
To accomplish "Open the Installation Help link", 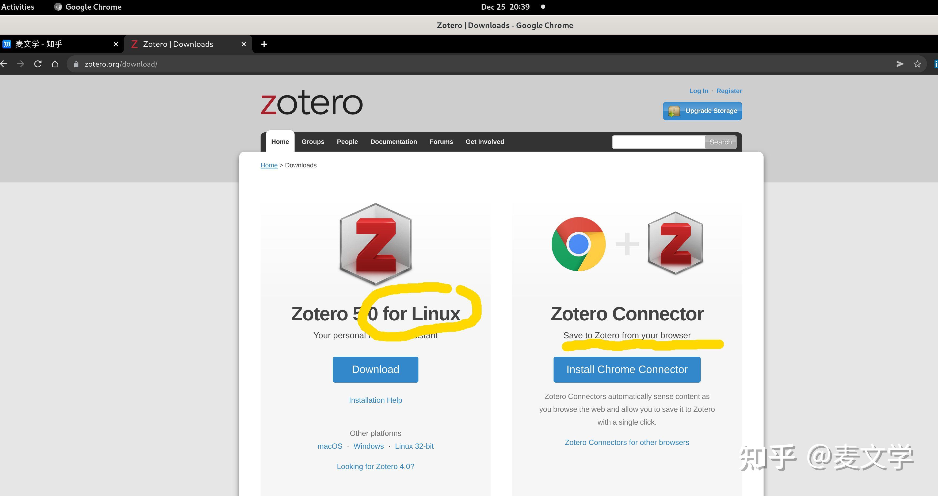I will click(375, 400).
